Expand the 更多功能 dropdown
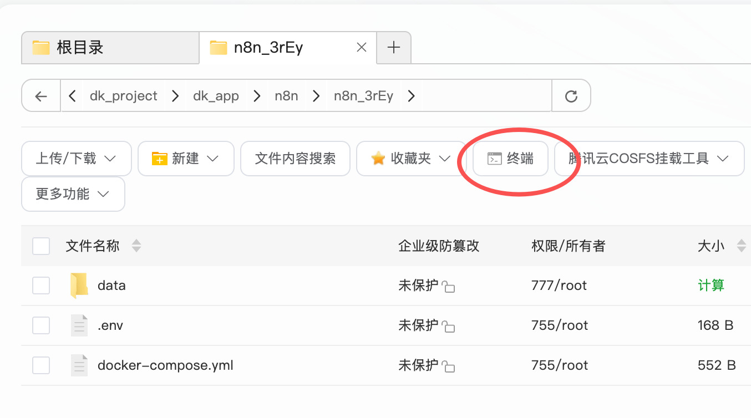Viewport: 751px width, 418px height. click(73, 194)
